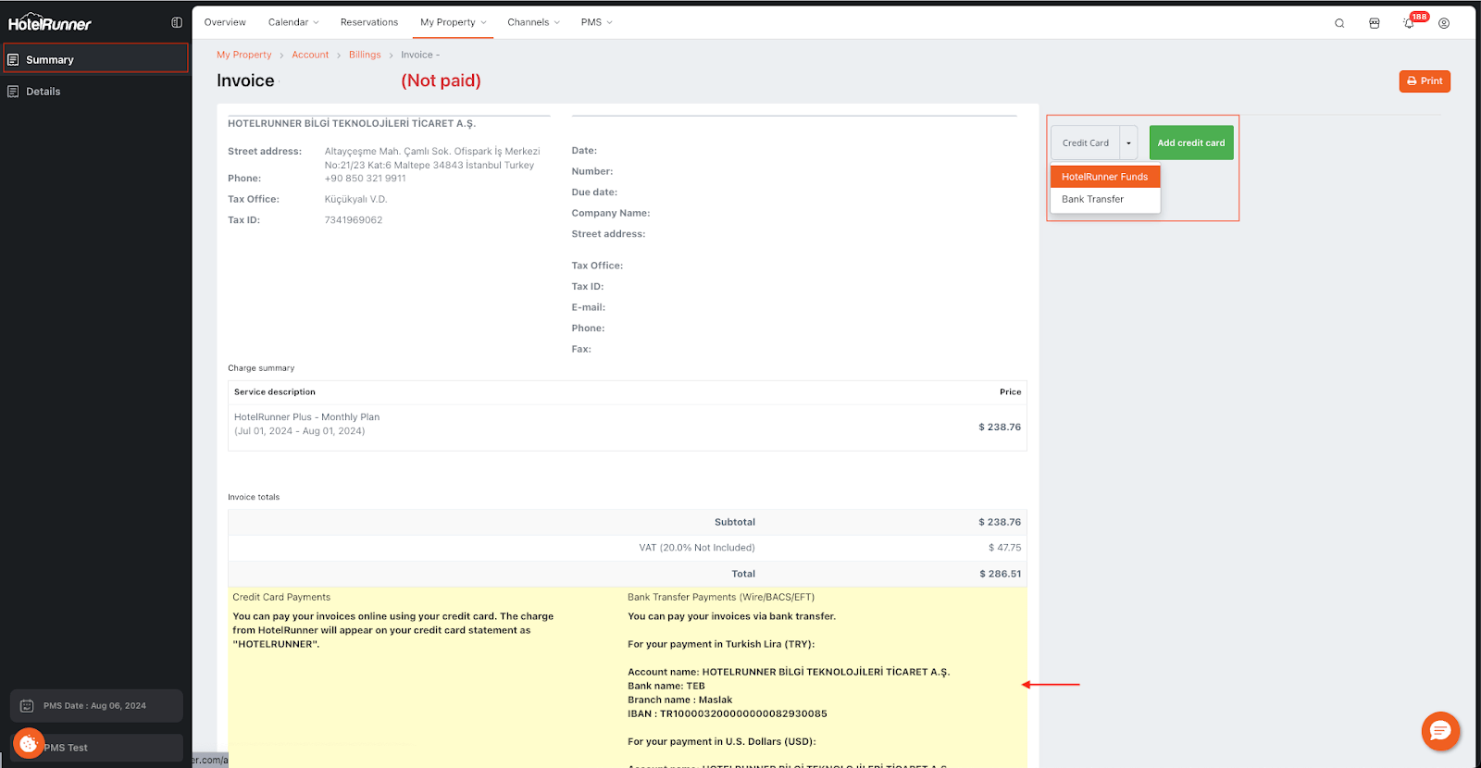Screen dimensions: 1481x768
Task: Open the user profile icon
Action: (x=1443, y=23)
